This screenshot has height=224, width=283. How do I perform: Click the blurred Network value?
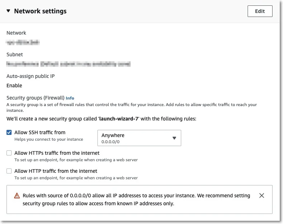tap(23, 43)
